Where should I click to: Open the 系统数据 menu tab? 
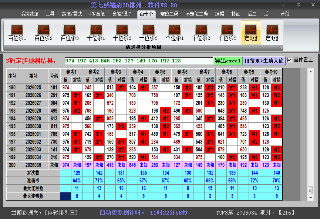pyautogui.click(x=29, y=14)
